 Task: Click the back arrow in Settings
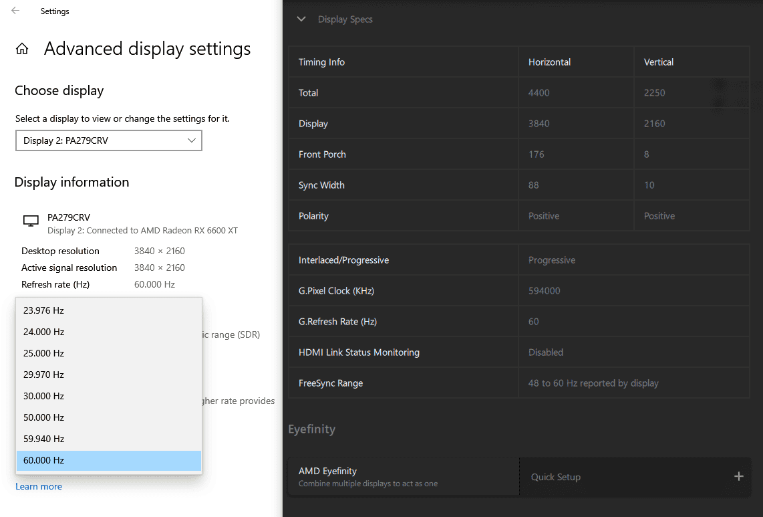(x=15, y=11)
